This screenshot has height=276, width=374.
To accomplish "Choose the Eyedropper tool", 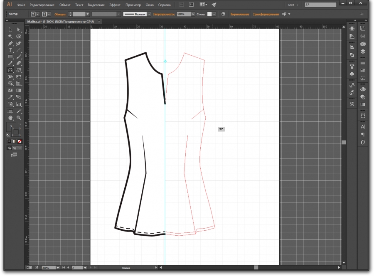I will point(10,97).
